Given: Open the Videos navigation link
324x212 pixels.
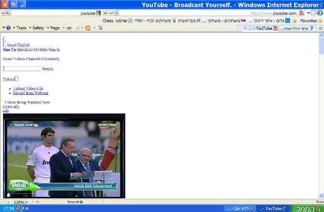Looking at the screenshot, I should tap(21, 59).
